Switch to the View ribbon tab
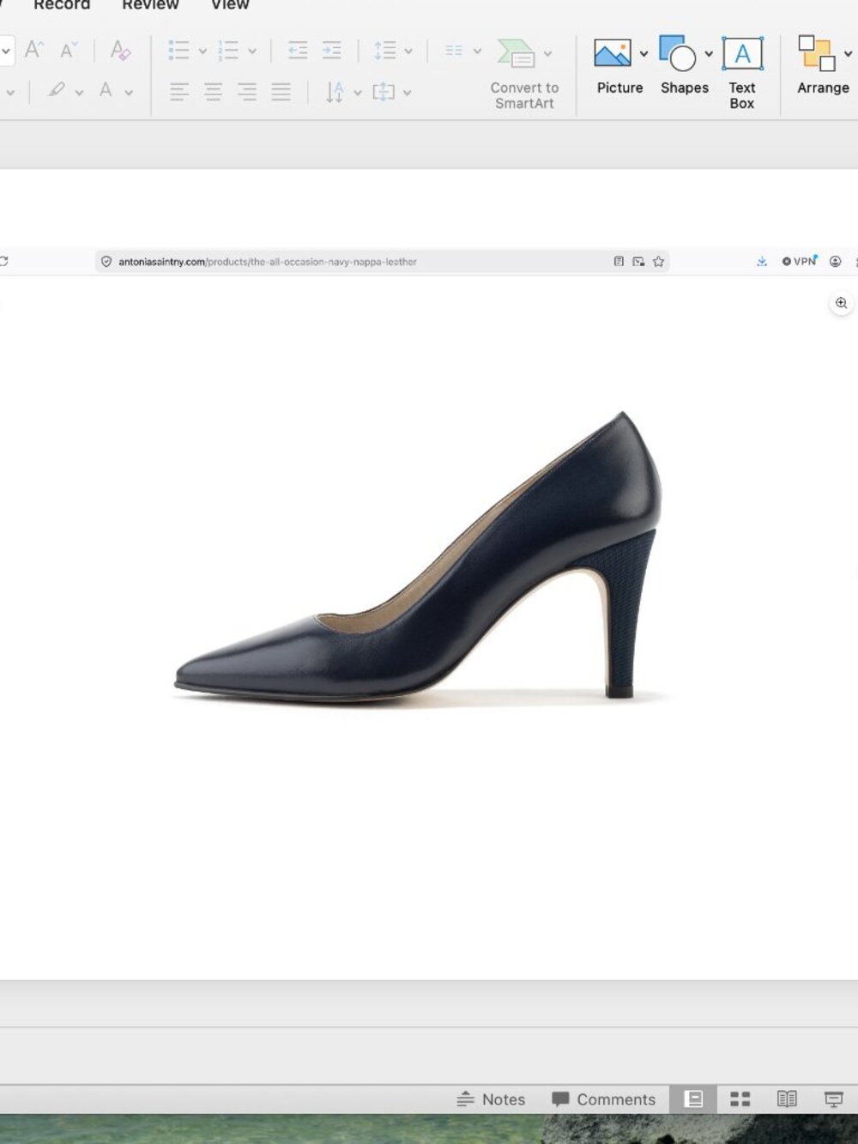 (x=230, y=4)
